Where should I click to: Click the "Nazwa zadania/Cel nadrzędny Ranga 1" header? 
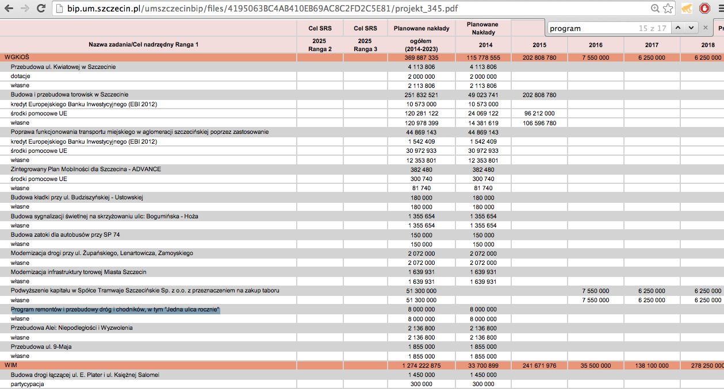[x=144, y=44]
